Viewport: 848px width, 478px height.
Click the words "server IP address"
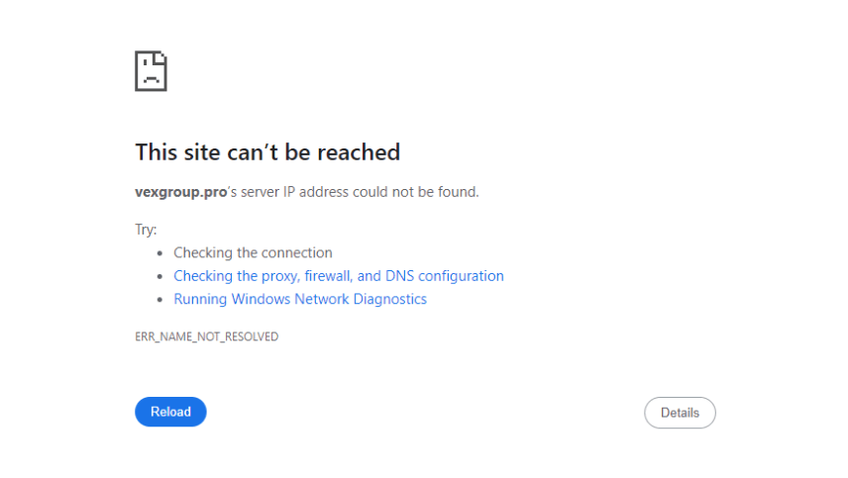(294, 192)
